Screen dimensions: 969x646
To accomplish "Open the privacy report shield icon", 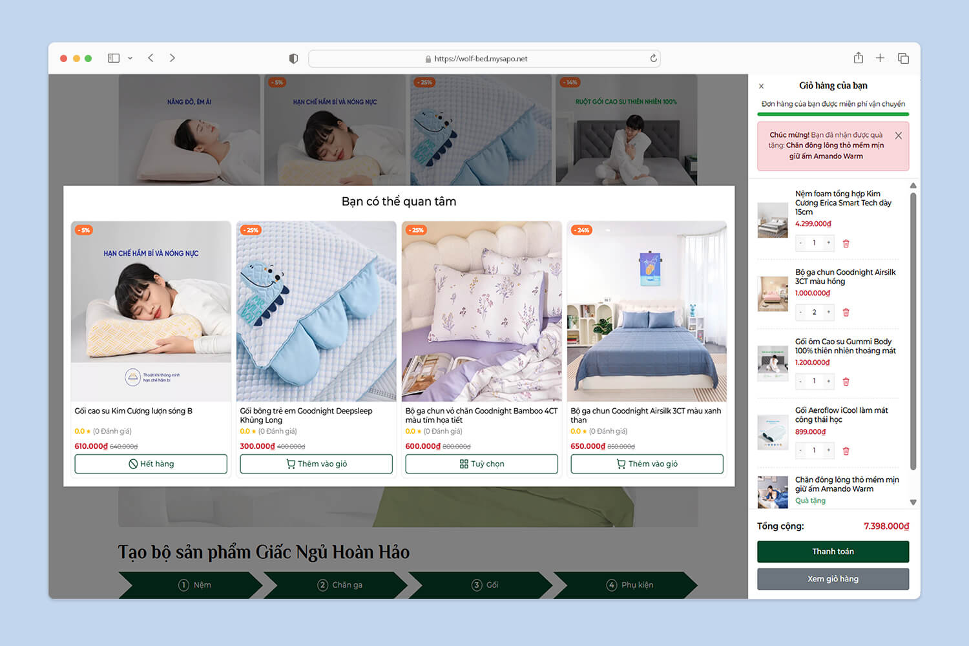I will [x=293, y=59].
